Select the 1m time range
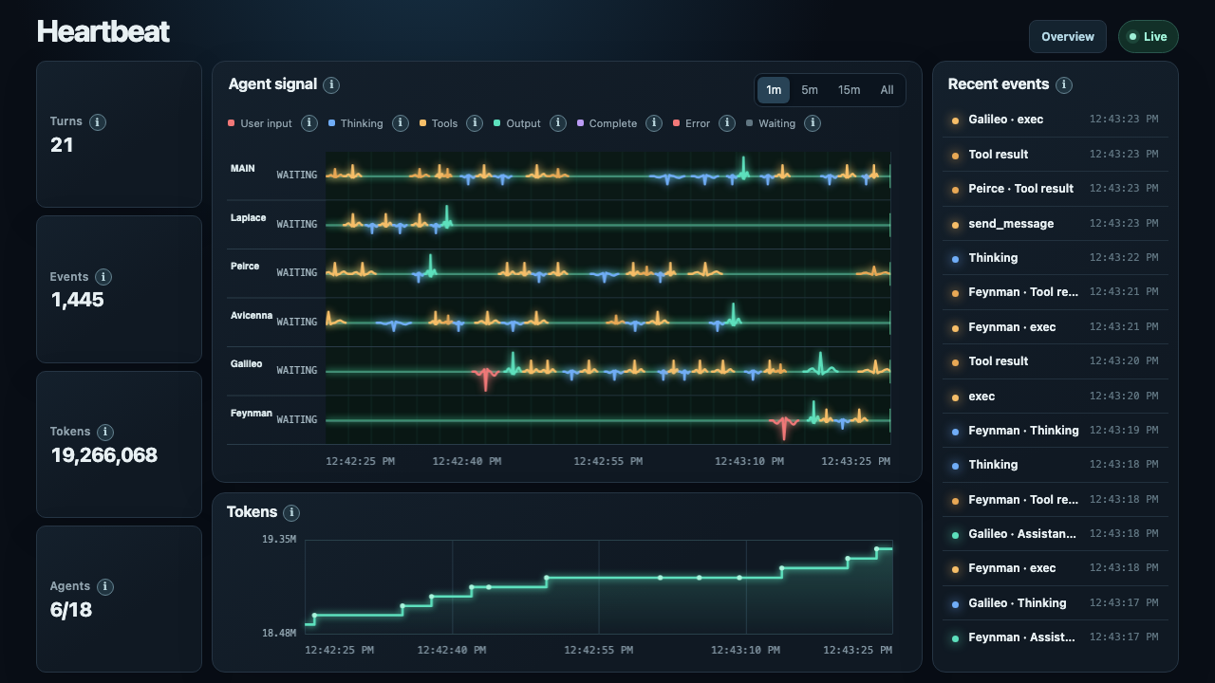1215x683 pixels. [774, 90]
